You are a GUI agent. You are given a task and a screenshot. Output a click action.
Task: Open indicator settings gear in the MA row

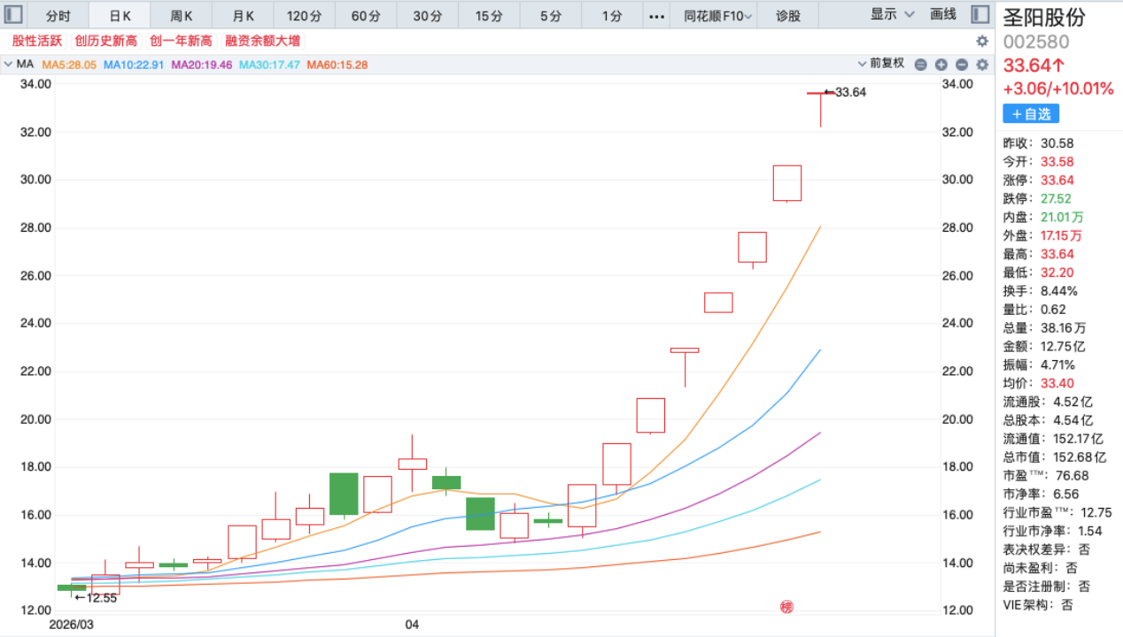981,65
